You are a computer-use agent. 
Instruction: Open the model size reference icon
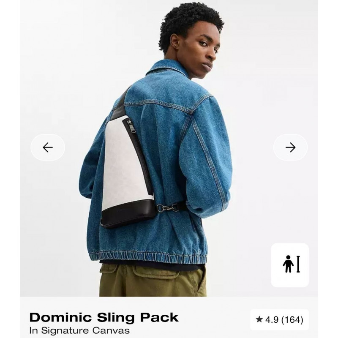290,265
